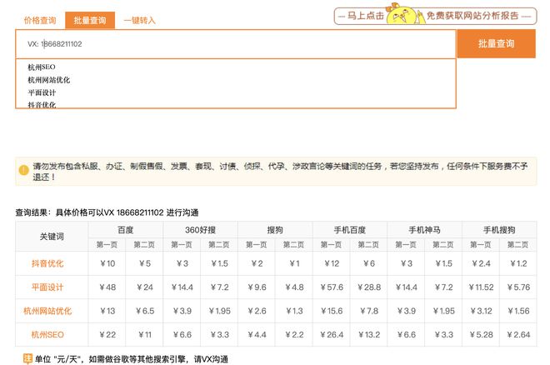Click the ¥6.5 price in 杭州网站优化 row
Image resolution: width=550 pixels, height=365 pixels.
pos(144,311)
